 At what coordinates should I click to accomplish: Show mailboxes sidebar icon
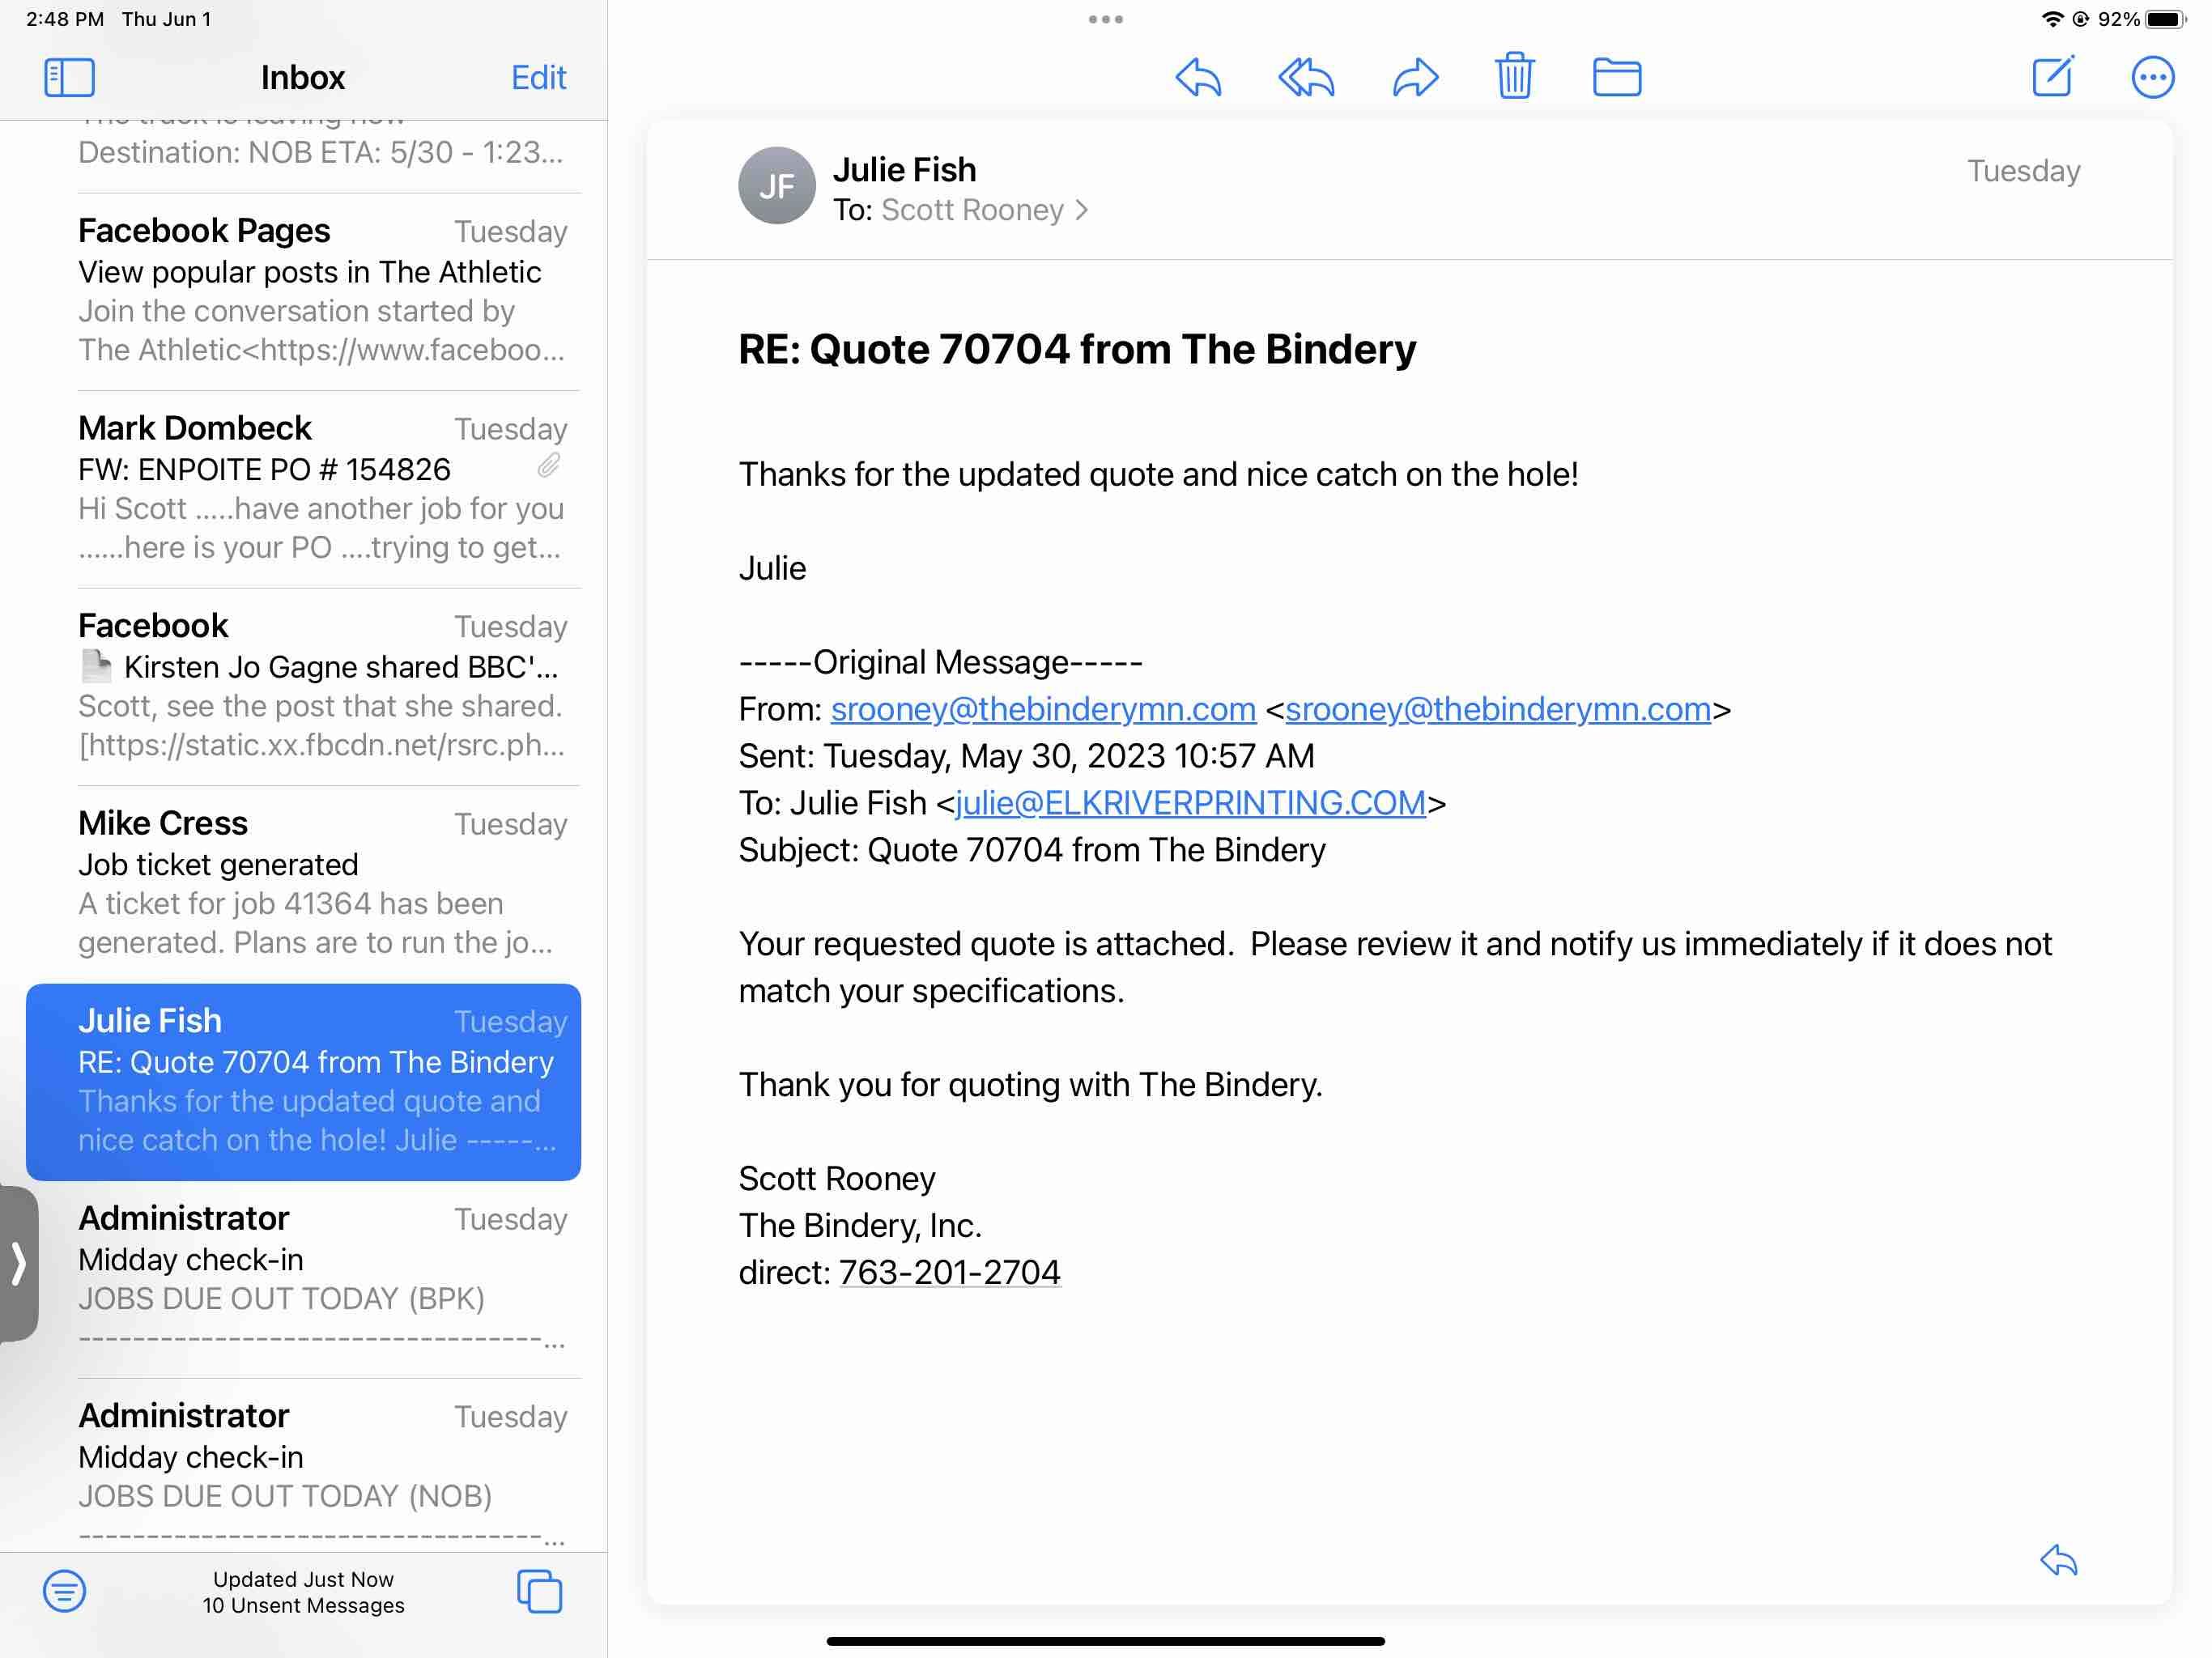click(69, 77)
